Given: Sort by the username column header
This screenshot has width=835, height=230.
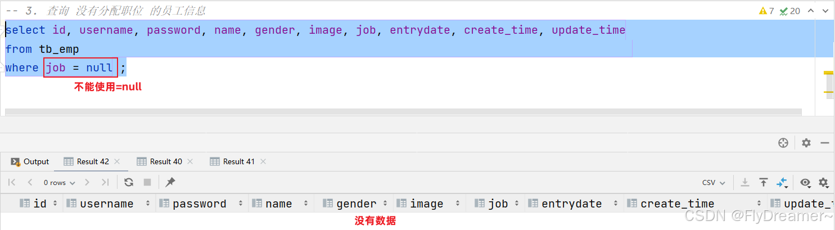Looking at the screenshot, I should coord(109,204).
